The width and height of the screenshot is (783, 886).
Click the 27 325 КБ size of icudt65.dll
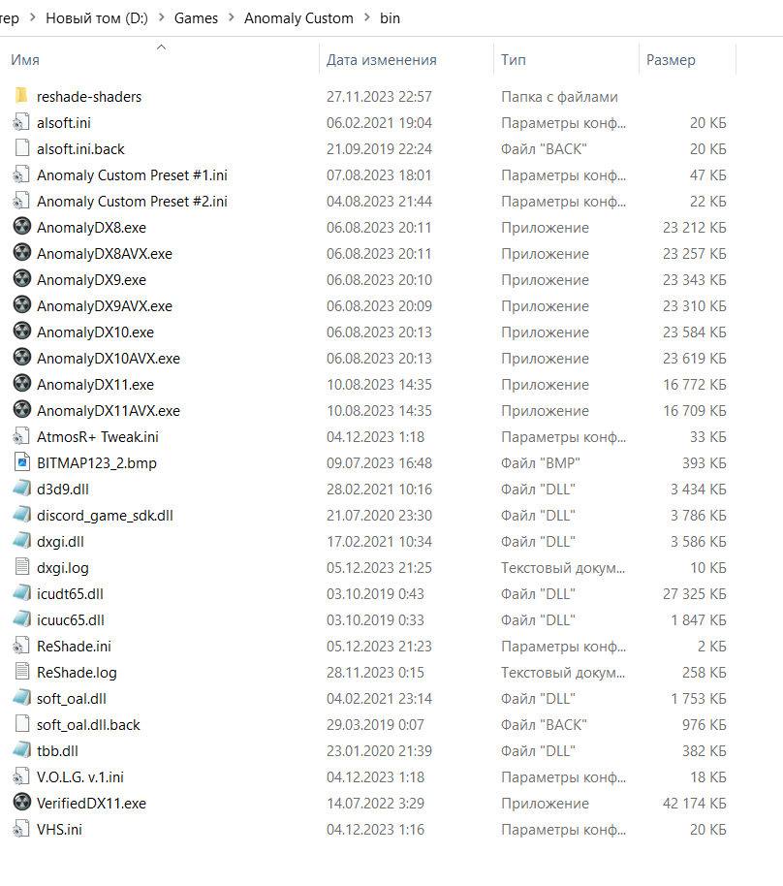pyautogui.click(x=694, y=594)
